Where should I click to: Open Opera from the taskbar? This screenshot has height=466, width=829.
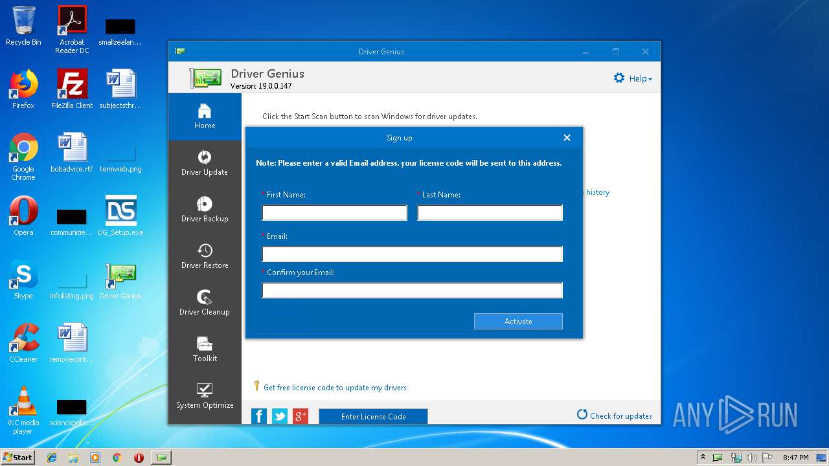(139, 458)
